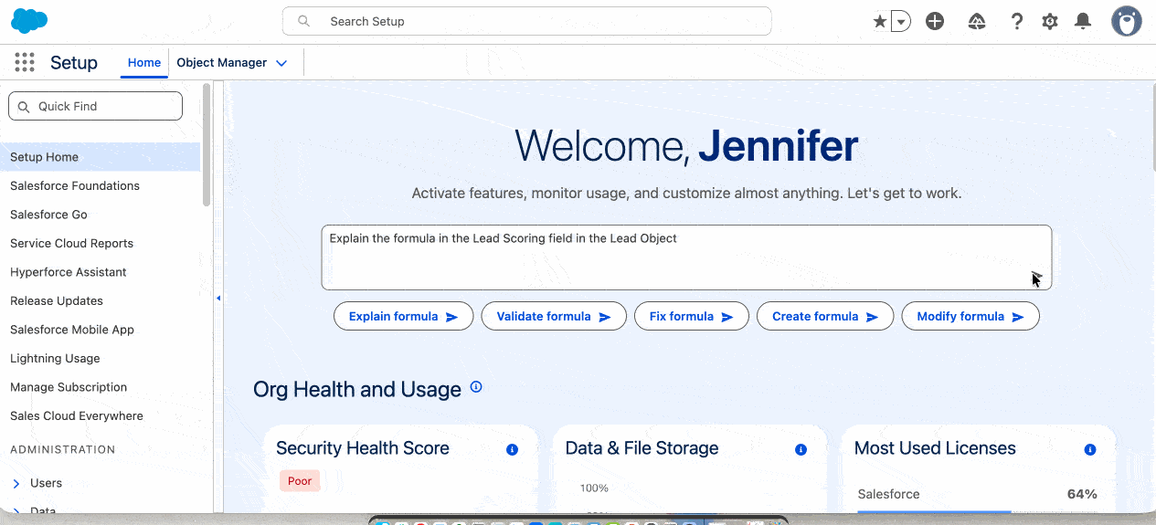Collapse the left sidebar panel handle
Screen dimensions: 1156x525
point(218,298)
